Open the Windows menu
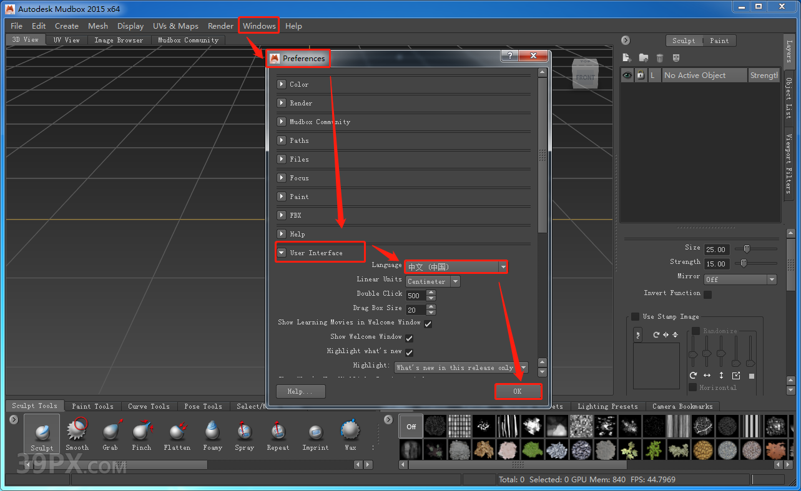801x491 pixels. 258,26
